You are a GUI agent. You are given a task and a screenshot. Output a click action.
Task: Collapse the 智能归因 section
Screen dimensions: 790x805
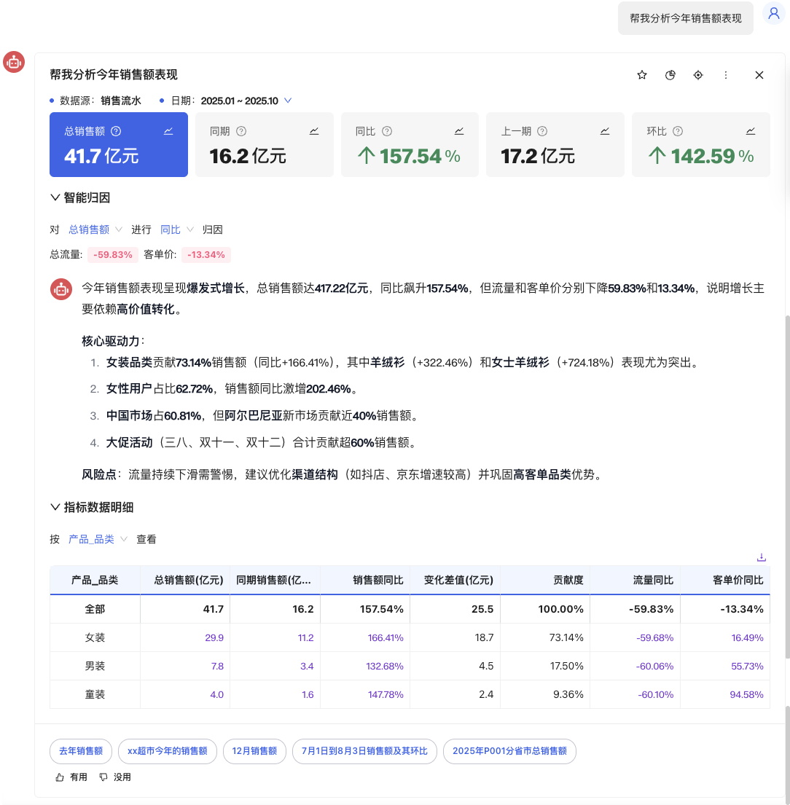coord(80,197)
